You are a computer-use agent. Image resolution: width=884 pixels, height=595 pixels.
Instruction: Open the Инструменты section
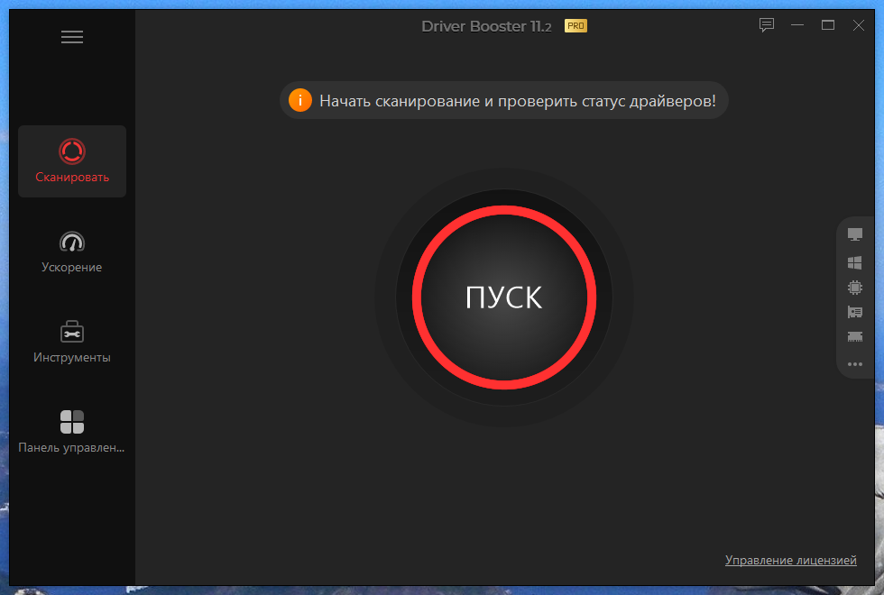click(x=71, y=342)
